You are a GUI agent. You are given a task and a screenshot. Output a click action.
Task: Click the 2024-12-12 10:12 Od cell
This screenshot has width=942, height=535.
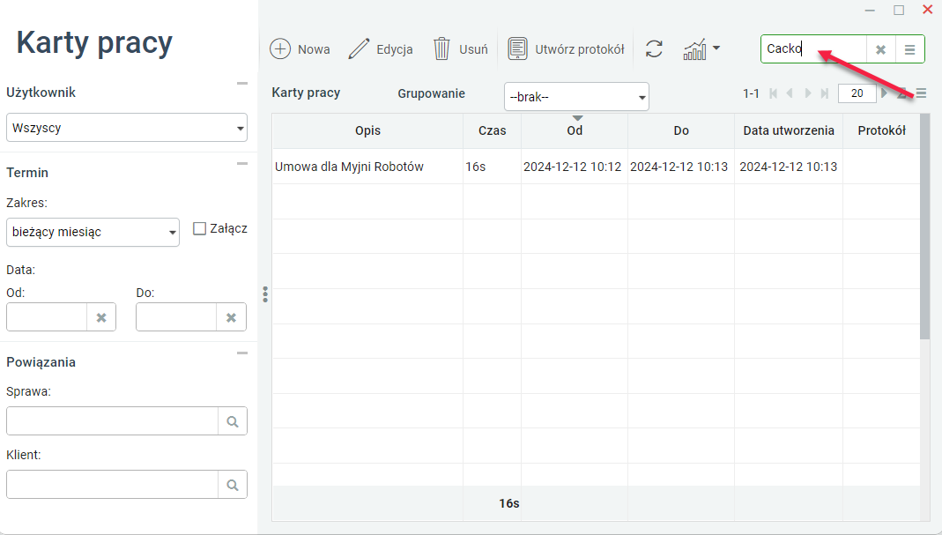tap(575, 167)
